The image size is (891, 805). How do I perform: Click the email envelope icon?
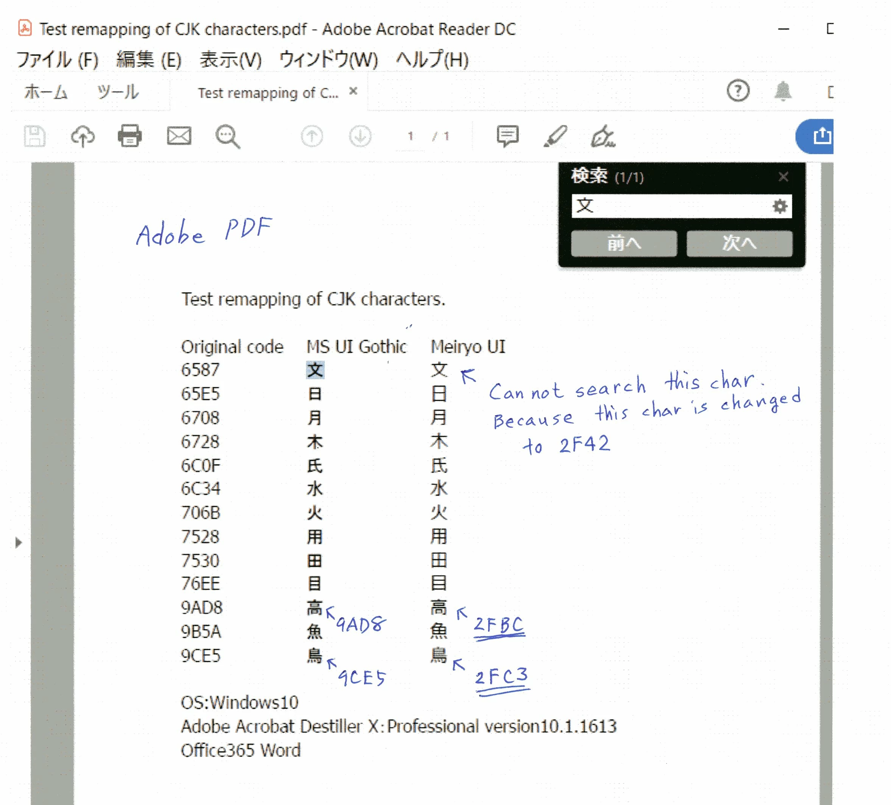(179, 136)
